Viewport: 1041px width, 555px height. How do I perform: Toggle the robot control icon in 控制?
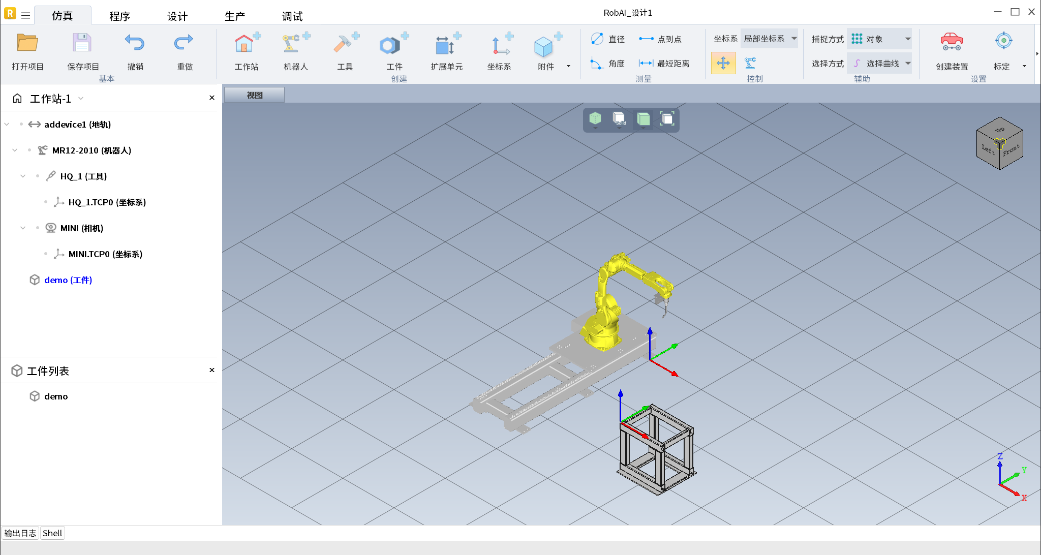pyautogui.click(x=750, y=64)
